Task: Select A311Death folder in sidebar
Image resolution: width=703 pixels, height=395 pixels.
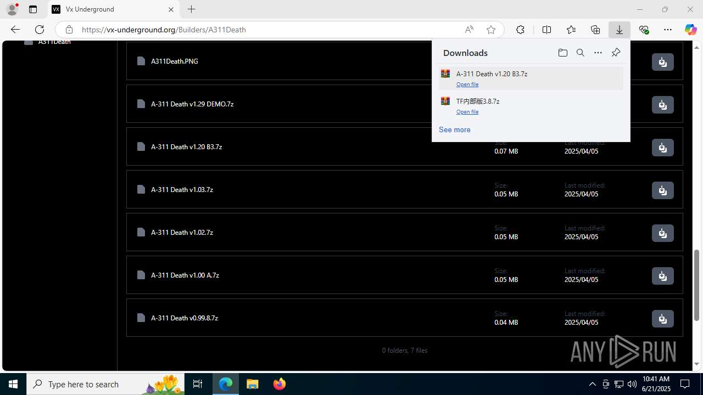Action: coord(54,42)
